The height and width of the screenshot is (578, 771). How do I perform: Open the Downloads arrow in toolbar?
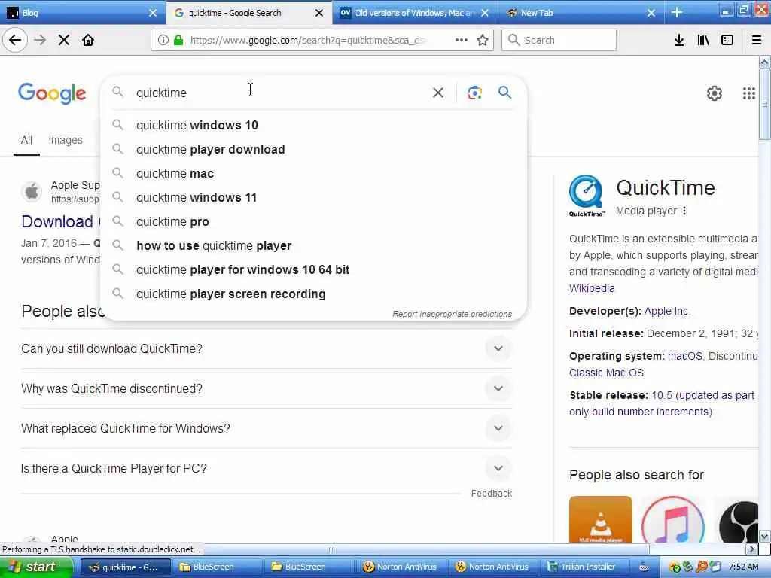(x=678, y=41)
